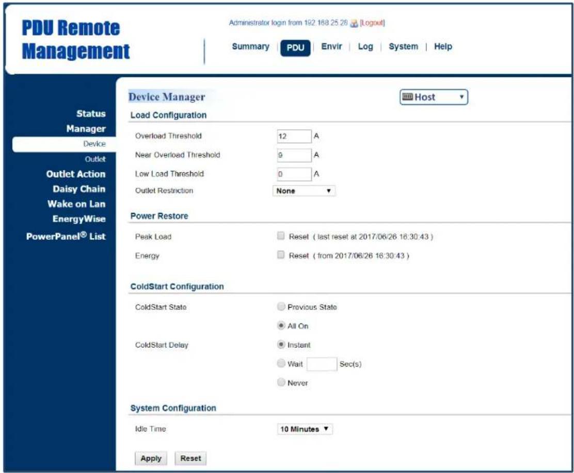Click the Reset button at bottom

click(190, 459)
